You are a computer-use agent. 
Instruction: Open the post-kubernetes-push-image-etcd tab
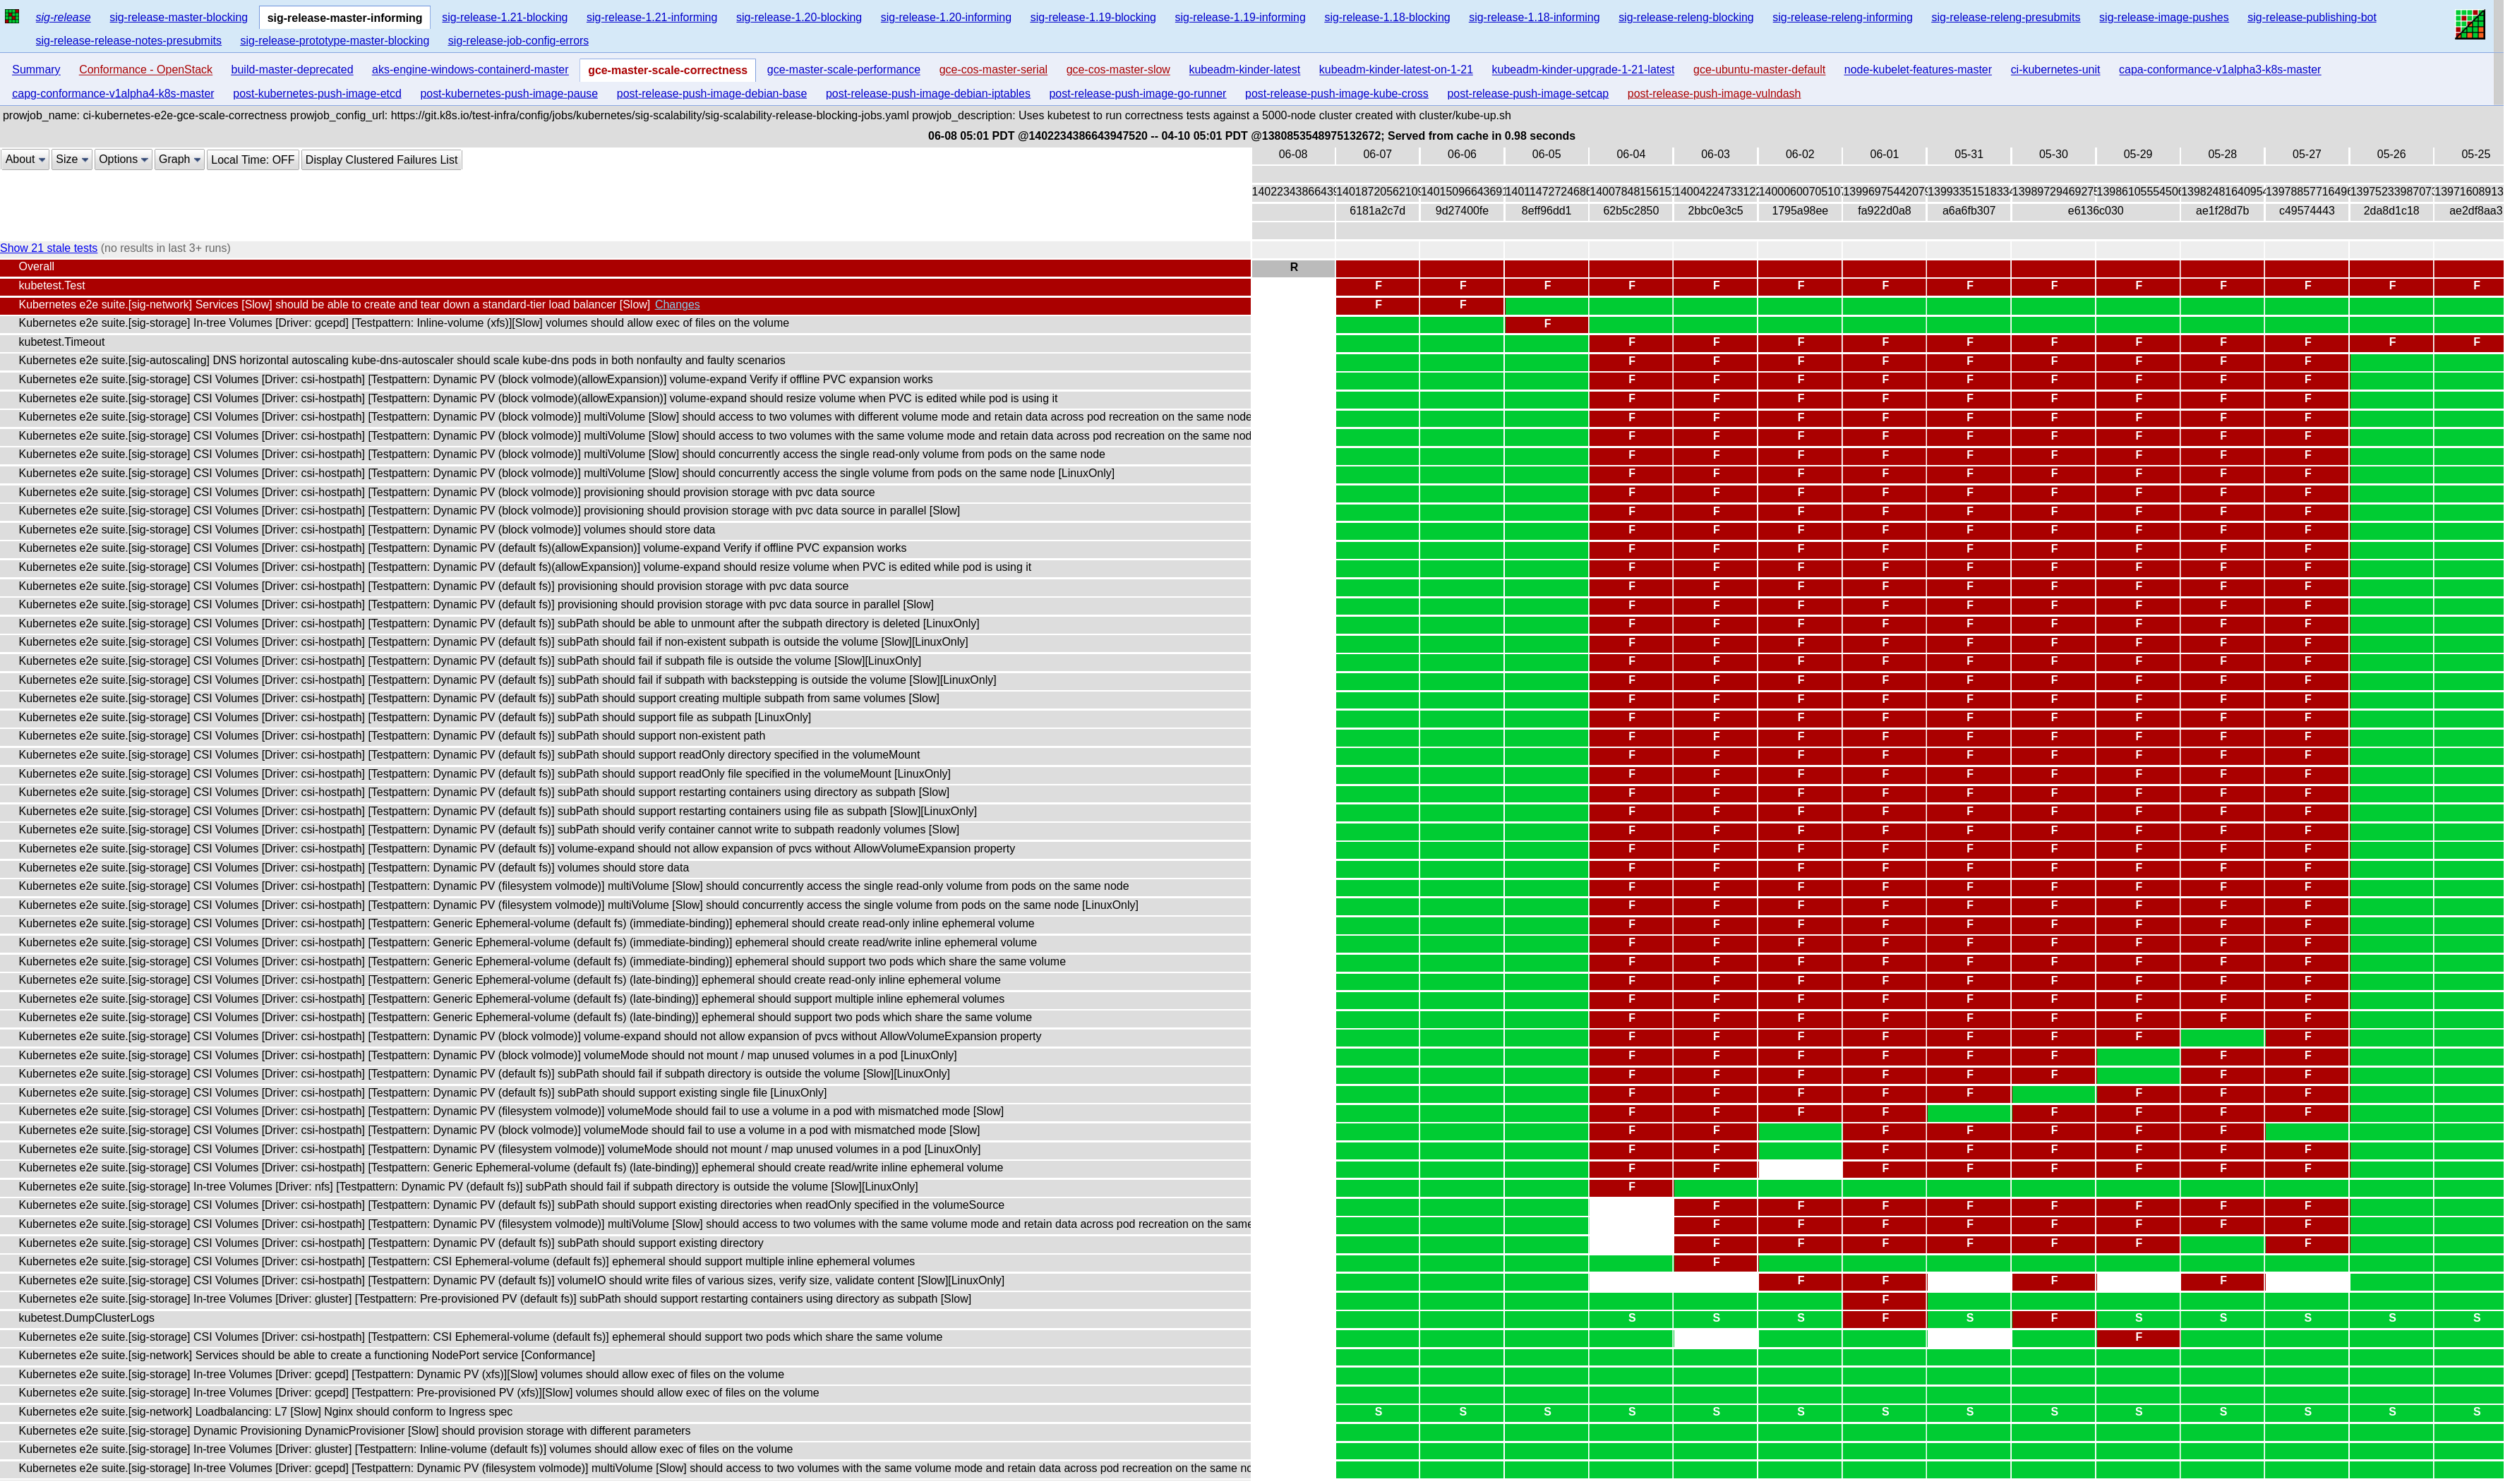point(317,94)
